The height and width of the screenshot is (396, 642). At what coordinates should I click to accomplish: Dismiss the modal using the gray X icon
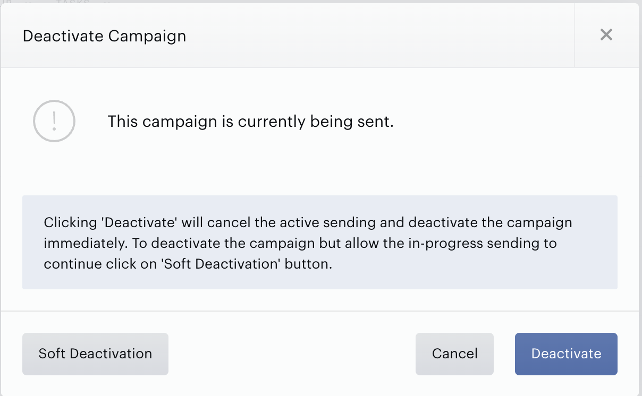click(606, 35)
